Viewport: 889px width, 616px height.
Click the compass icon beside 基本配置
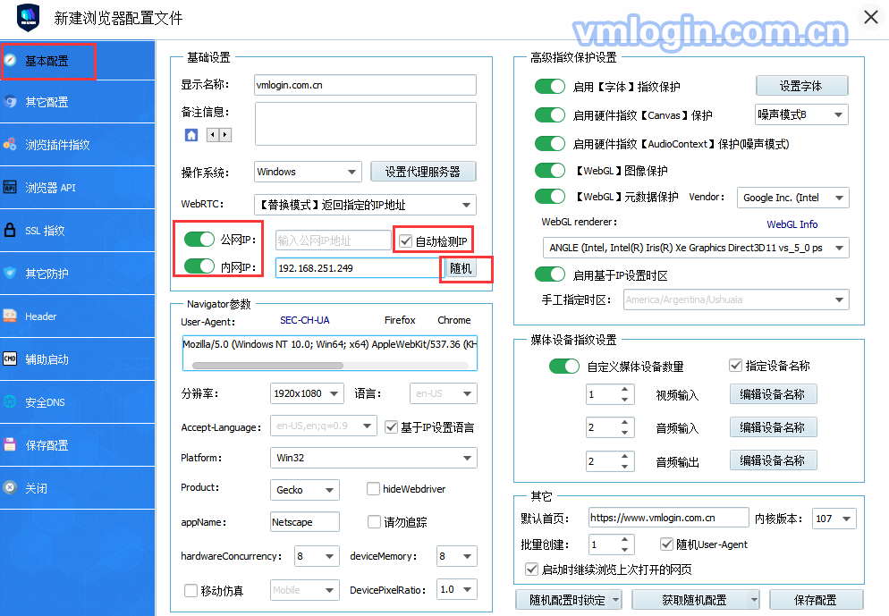[x=10, y=60]
